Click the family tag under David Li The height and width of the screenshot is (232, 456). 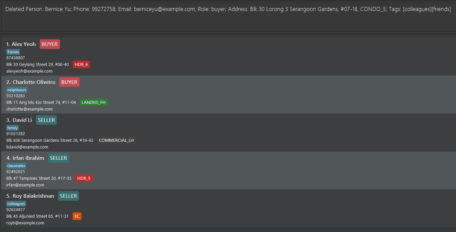point(12,128)
